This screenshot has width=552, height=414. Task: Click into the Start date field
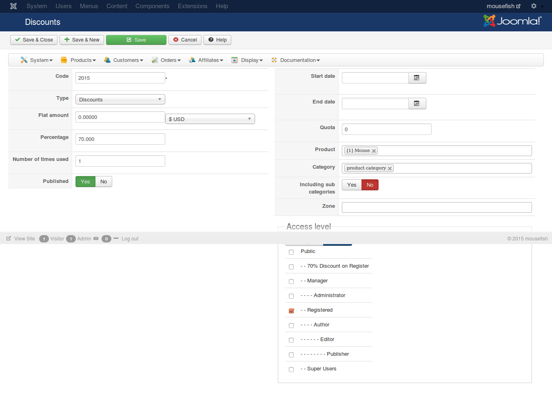coord(375,78)
